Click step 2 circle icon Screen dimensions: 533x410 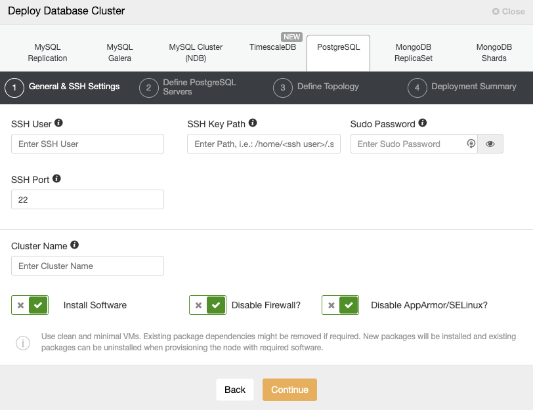click(149, 88)
